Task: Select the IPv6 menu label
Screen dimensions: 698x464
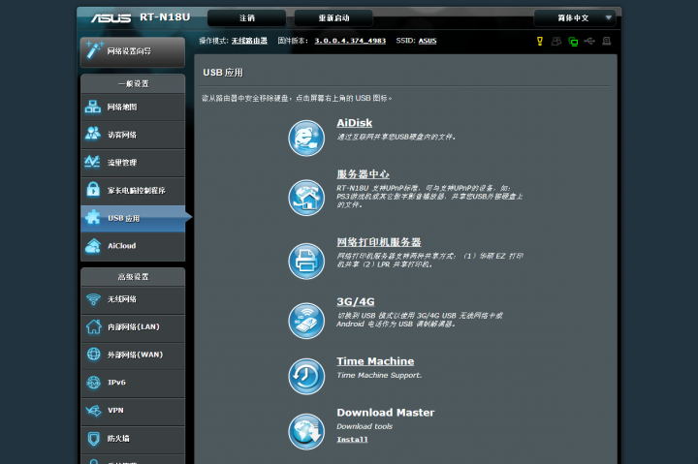Action: 116,383
